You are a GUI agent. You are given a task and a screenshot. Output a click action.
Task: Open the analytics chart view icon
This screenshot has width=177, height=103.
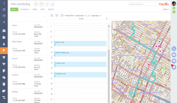pyautogui.click(x=53, y=4)
